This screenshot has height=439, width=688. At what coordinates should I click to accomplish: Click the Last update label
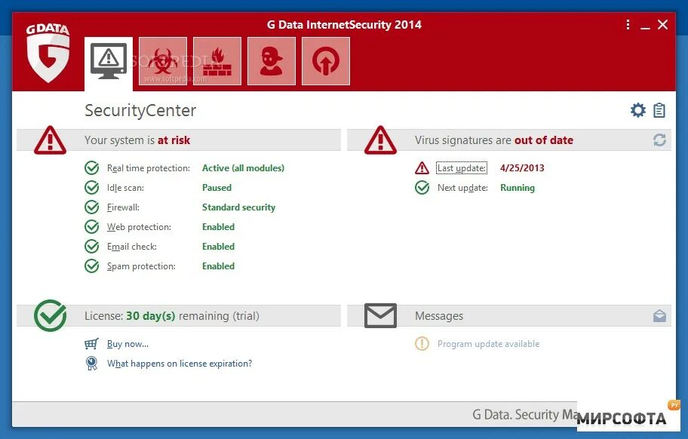462,168
